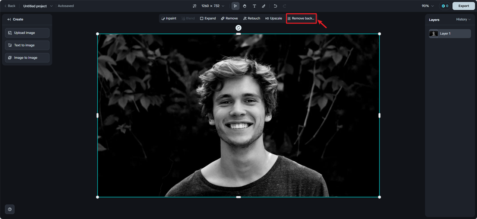Select the pointer select tool
The width and height of the screenshot is (477, 219).
coord(235,6)
